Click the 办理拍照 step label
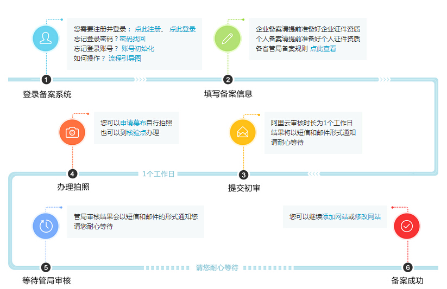This screenshot has width=447, height=289. pos(73,187)
